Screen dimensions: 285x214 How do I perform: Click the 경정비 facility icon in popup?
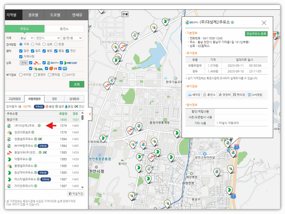point(224,95)
